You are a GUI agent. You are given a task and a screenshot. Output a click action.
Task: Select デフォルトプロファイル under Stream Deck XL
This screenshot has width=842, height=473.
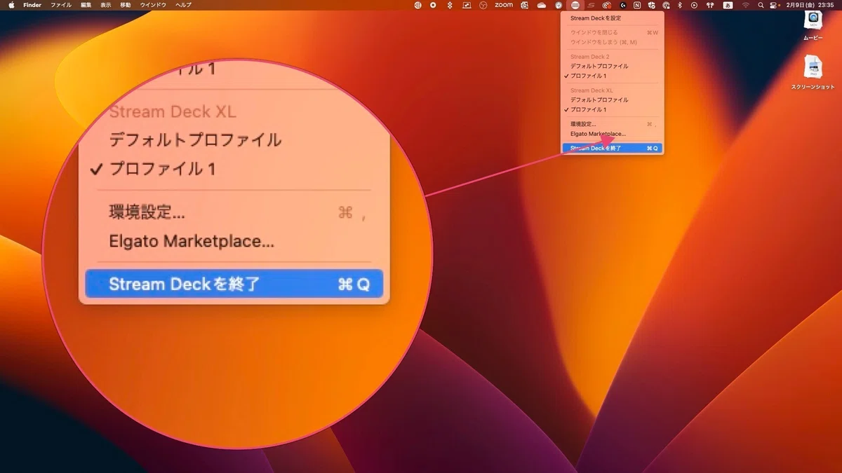(x=612, y=100)
